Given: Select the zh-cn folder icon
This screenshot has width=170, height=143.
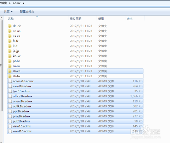Looking at the screenshot, I should tap(10, 71).
